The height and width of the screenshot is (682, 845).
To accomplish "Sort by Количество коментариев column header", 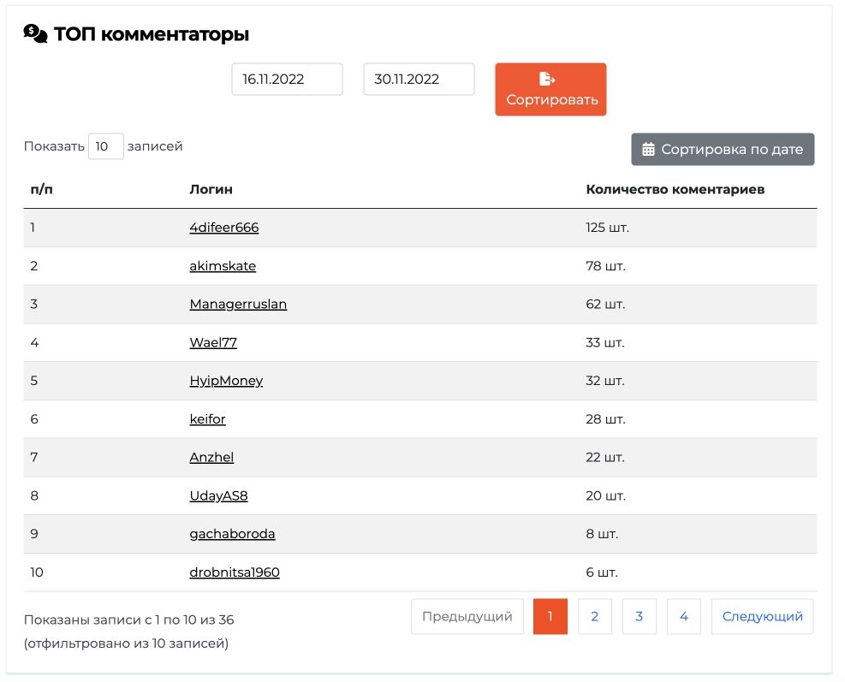I will (x=675, y=189).
